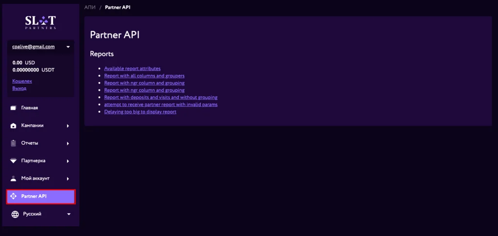Click the cpalive@gmail.com account link

tap(34, 47)
